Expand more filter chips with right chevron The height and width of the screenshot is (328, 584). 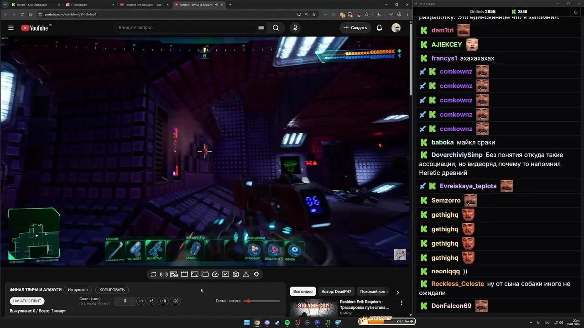pyautogui.click(x=397, y=292)
